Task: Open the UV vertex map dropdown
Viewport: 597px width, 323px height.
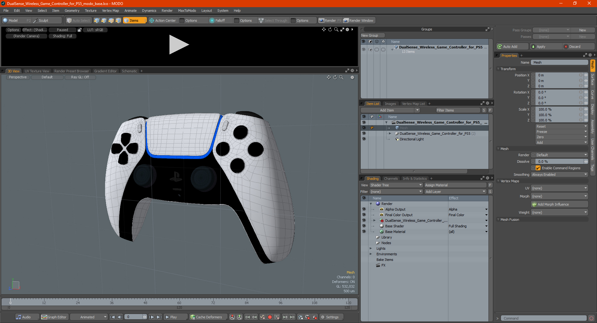Action: (559, 188)
